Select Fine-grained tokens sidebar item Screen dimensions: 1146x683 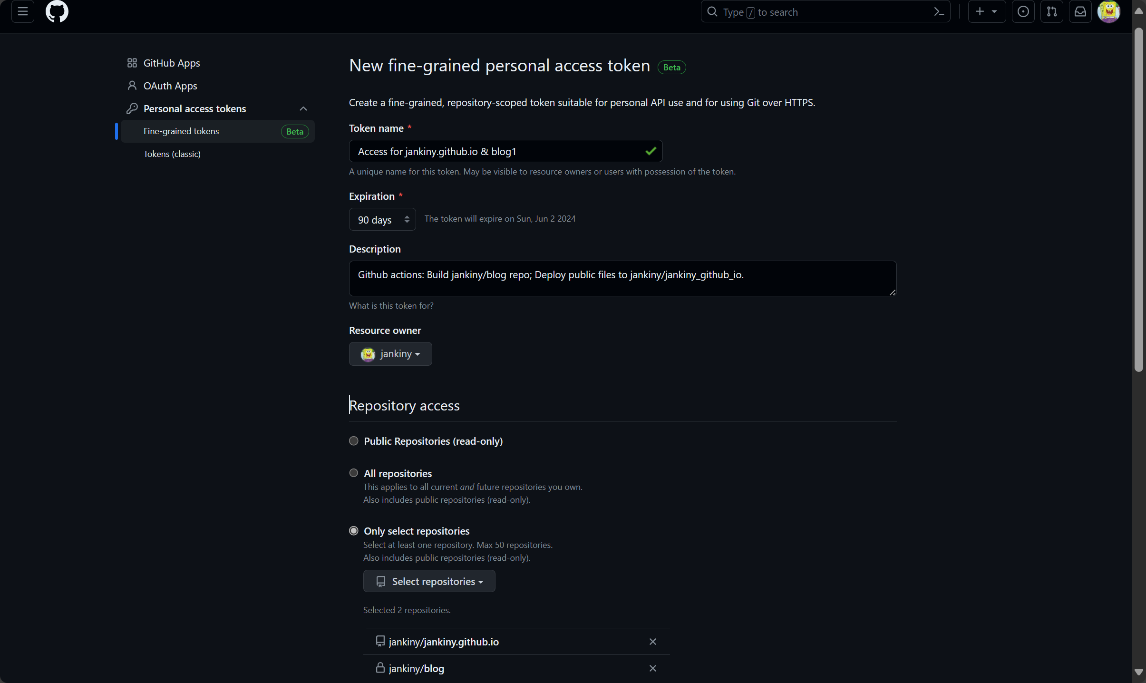pos(218,131)
